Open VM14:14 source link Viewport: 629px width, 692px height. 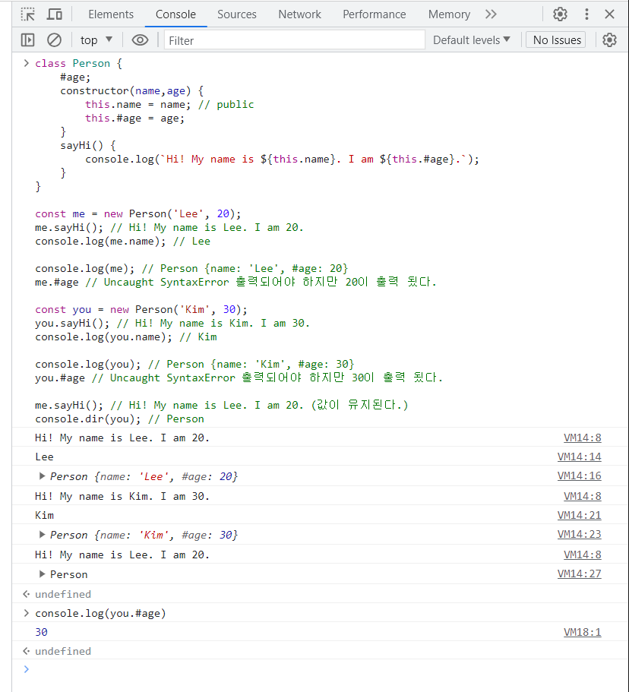click(579, 457)
